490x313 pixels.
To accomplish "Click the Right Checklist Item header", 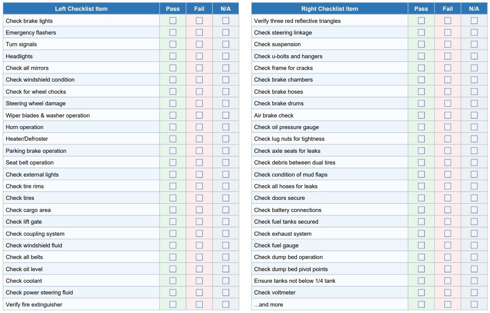I will click(329, 8).
